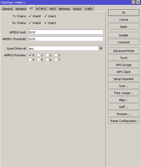Open the Align... tool
The width and height of the screenshot is (141, 167).
124,100
